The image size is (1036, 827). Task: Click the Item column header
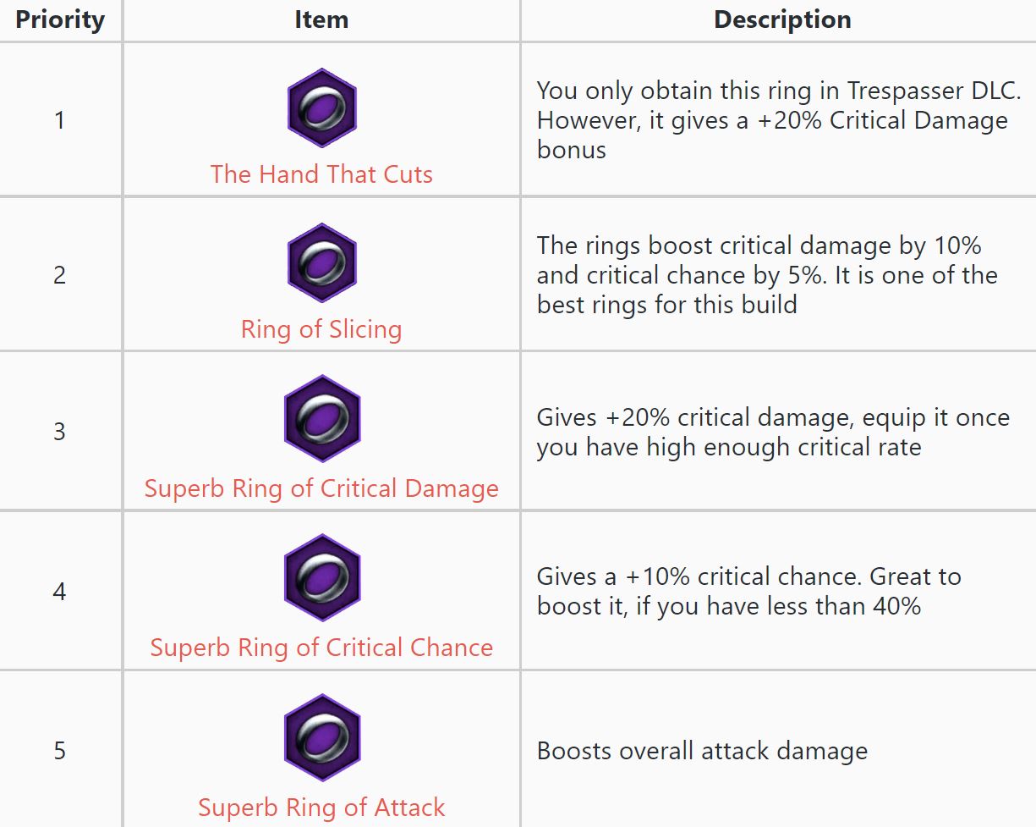tap(321, 20)
